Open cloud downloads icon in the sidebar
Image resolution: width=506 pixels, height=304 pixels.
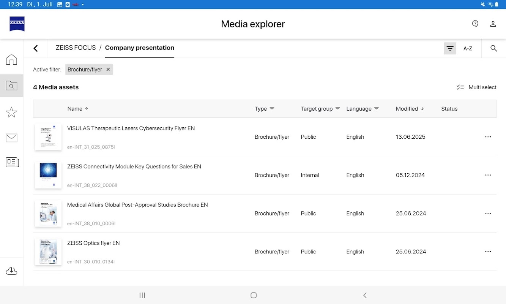(11, 271)
